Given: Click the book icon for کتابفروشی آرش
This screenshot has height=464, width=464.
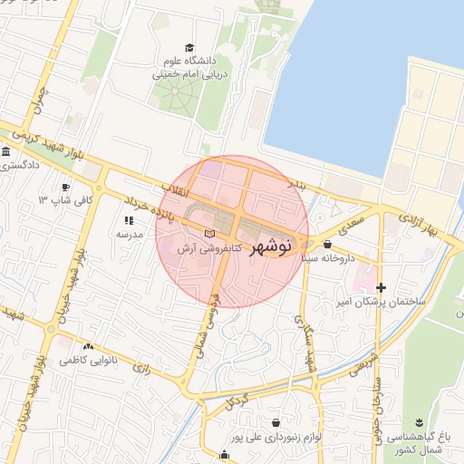Looking at the screenshot, I should 210,234.
